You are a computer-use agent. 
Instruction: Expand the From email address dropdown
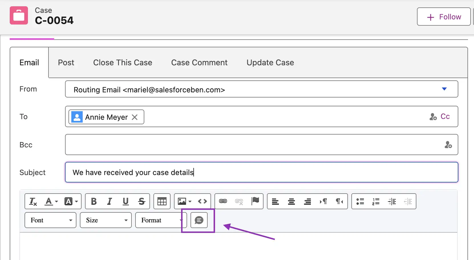pyautogui.click(x=444, y=89)
